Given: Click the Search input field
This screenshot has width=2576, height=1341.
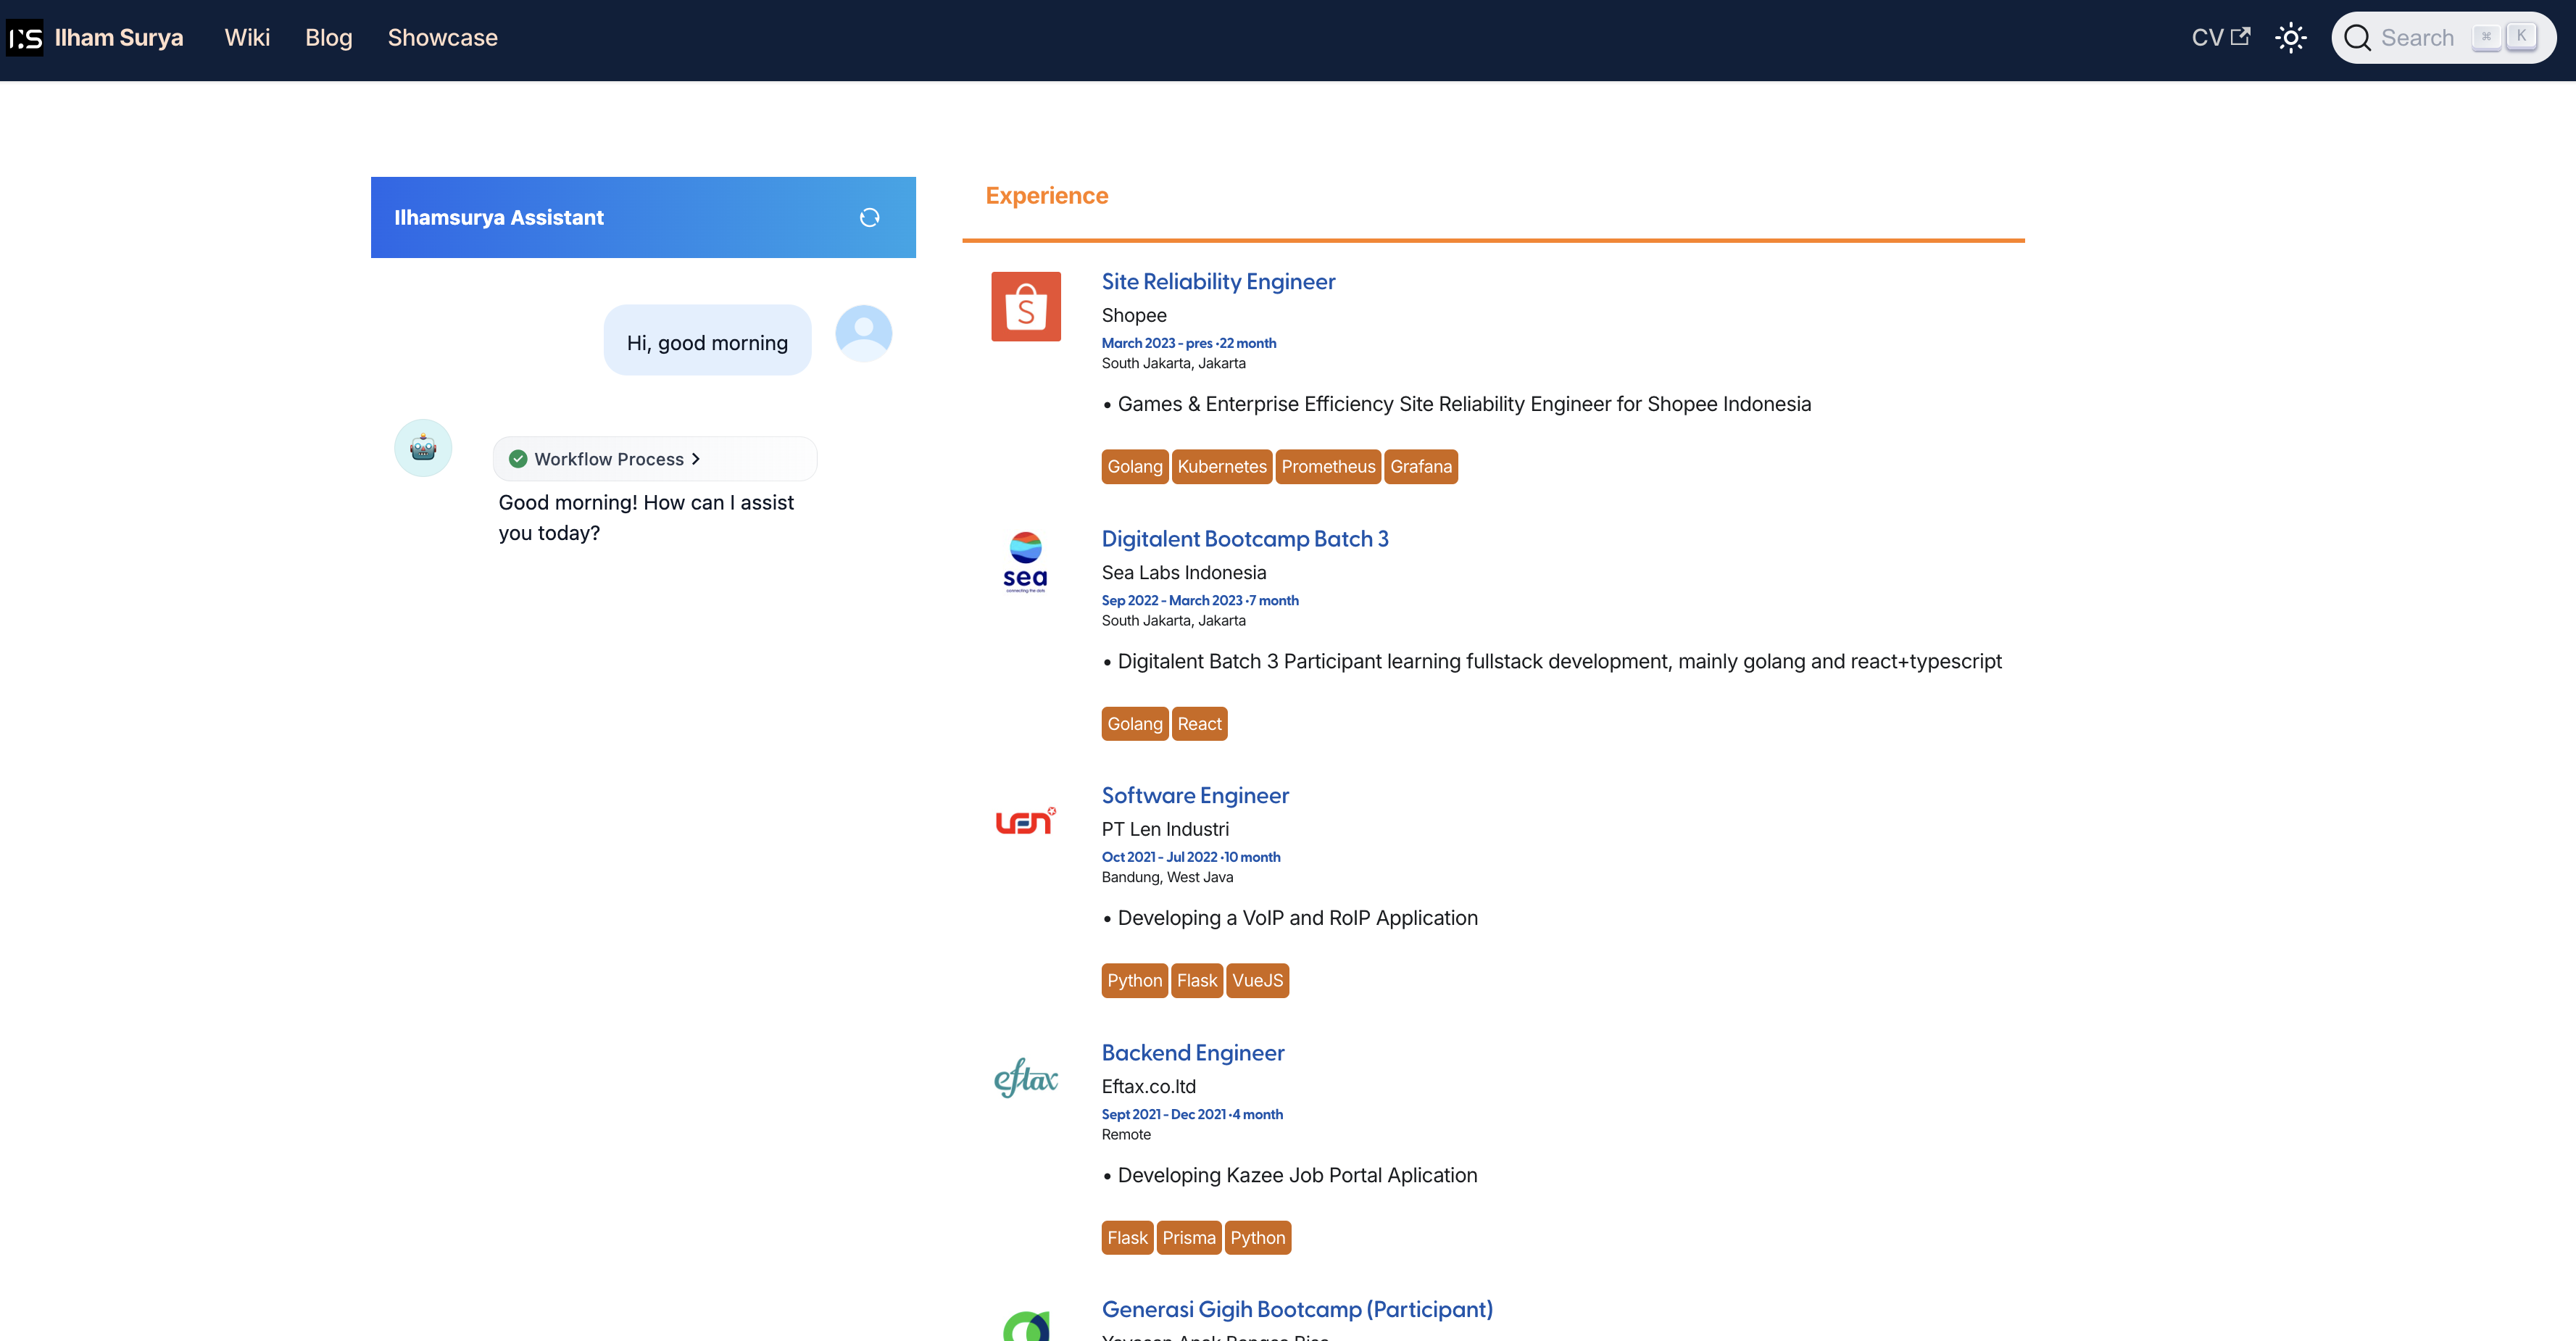Looking at the screenshot, I should (x=2444, y=38).
